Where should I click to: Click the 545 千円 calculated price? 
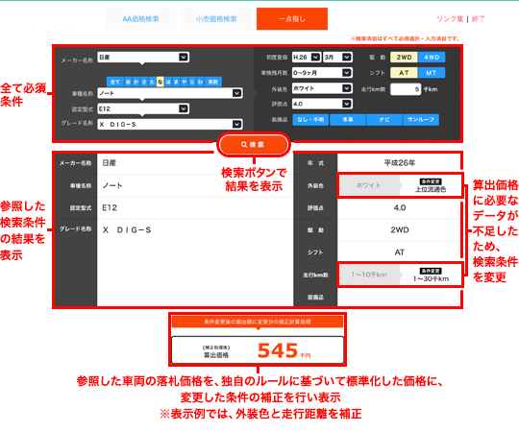284,350
